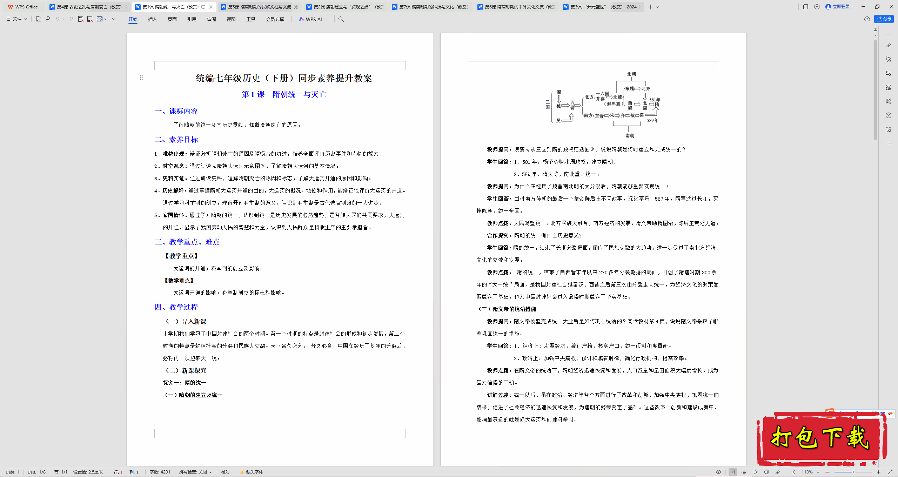
Task: Expand the blue format icon dropdown arrow
Action: click(105, 19)
